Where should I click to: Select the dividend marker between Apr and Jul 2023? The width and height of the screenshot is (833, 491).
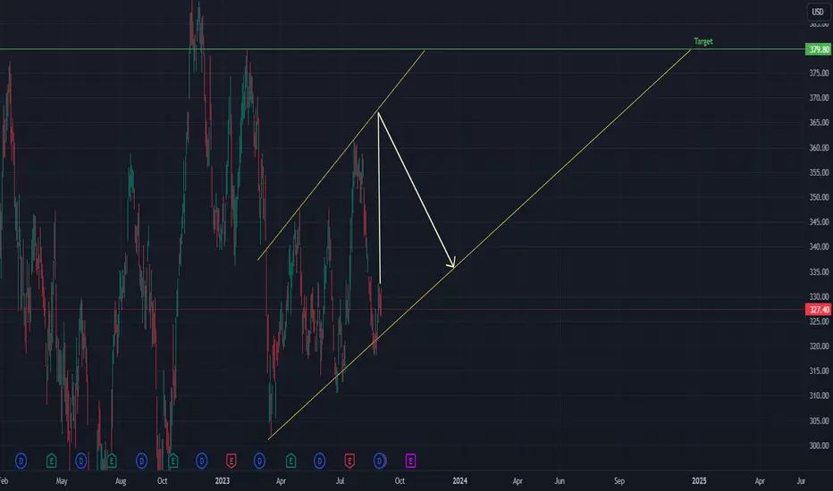tap(319, 461)
